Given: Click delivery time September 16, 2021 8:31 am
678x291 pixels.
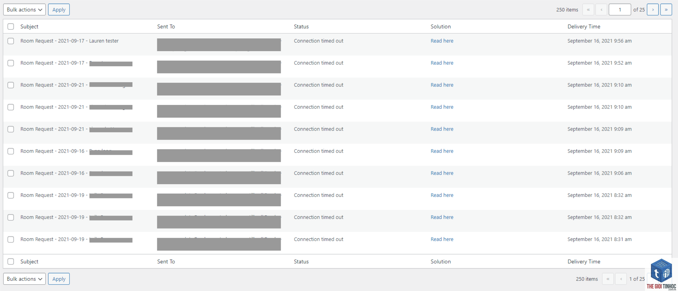Looking at the screenshot, I should click(599, 239).
